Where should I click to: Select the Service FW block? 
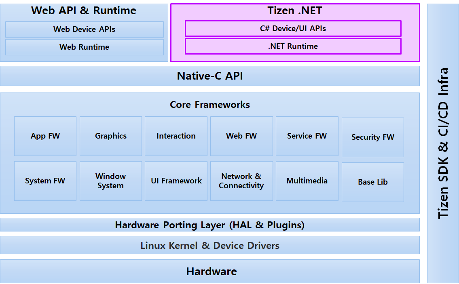(307, 136)
